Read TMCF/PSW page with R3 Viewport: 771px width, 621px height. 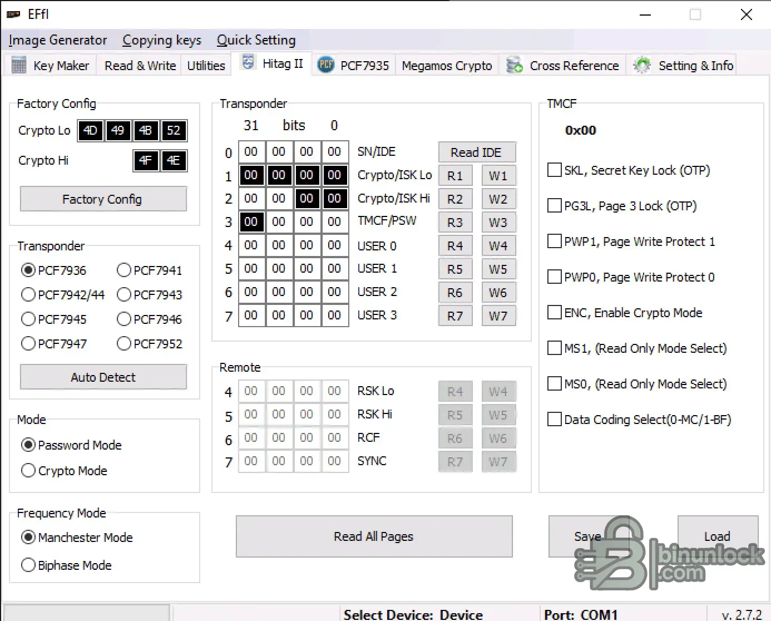(x=455, y=223)
